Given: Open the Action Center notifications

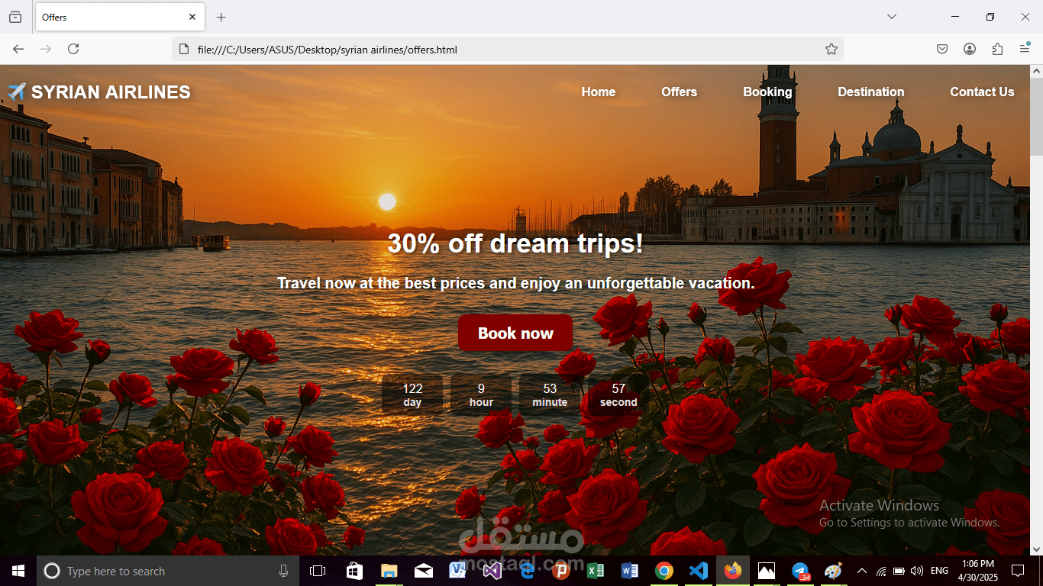Looking at the screenshot, I should coord(1018,571).
